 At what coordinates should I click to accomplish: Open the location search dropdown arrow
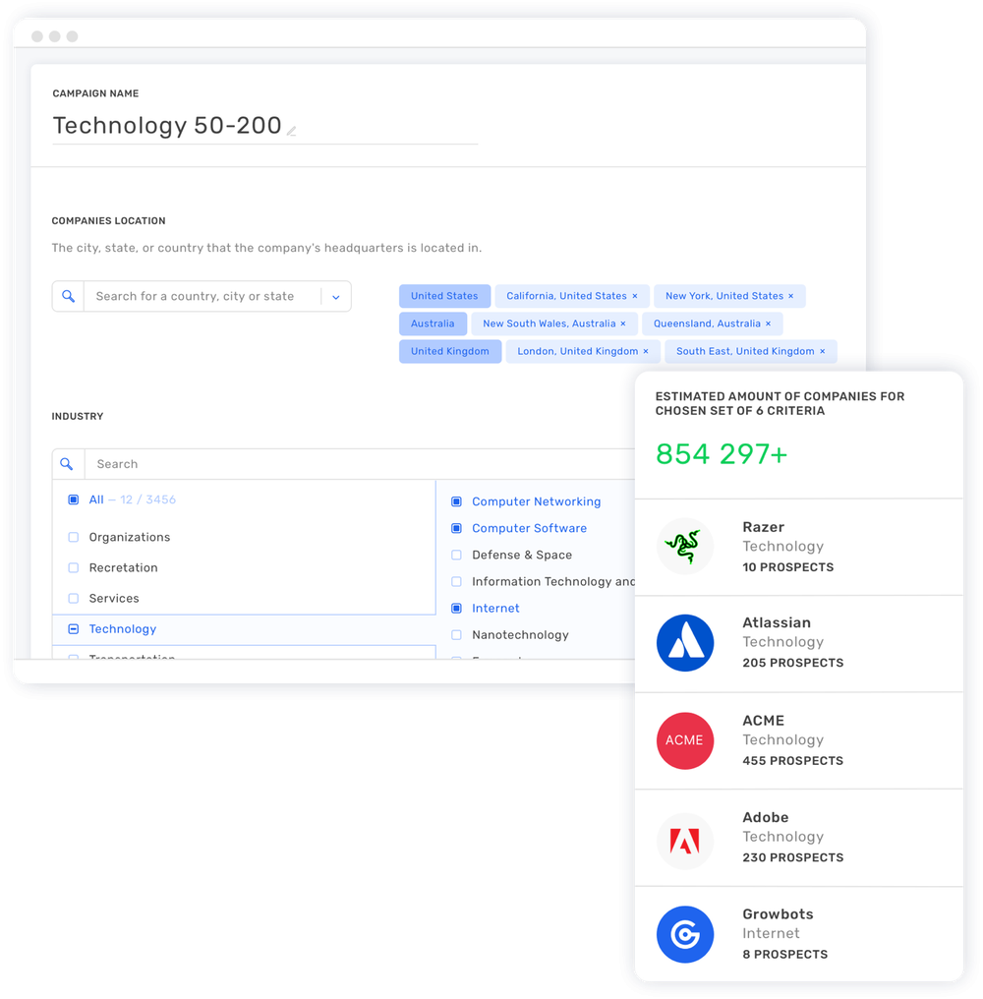(x=336, y=297)
